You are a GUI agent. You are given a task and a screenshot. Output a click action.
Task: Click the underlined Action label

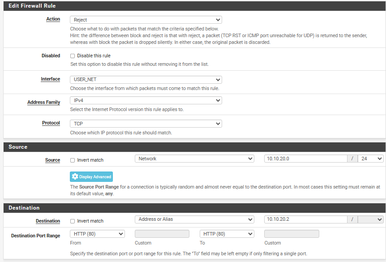click(x=53, y=19)
